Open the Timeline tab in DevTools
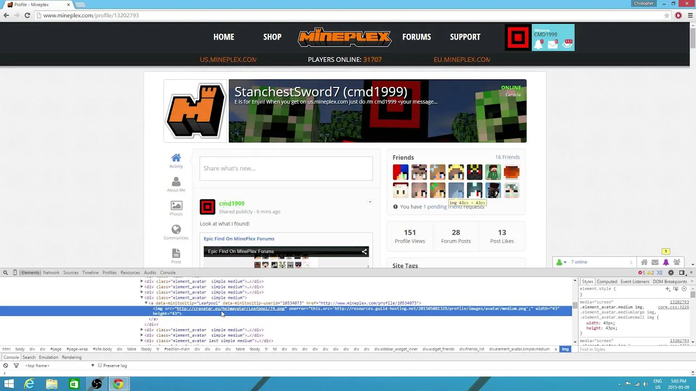Screen dimensions: 696x391 (x=90, y=273)
